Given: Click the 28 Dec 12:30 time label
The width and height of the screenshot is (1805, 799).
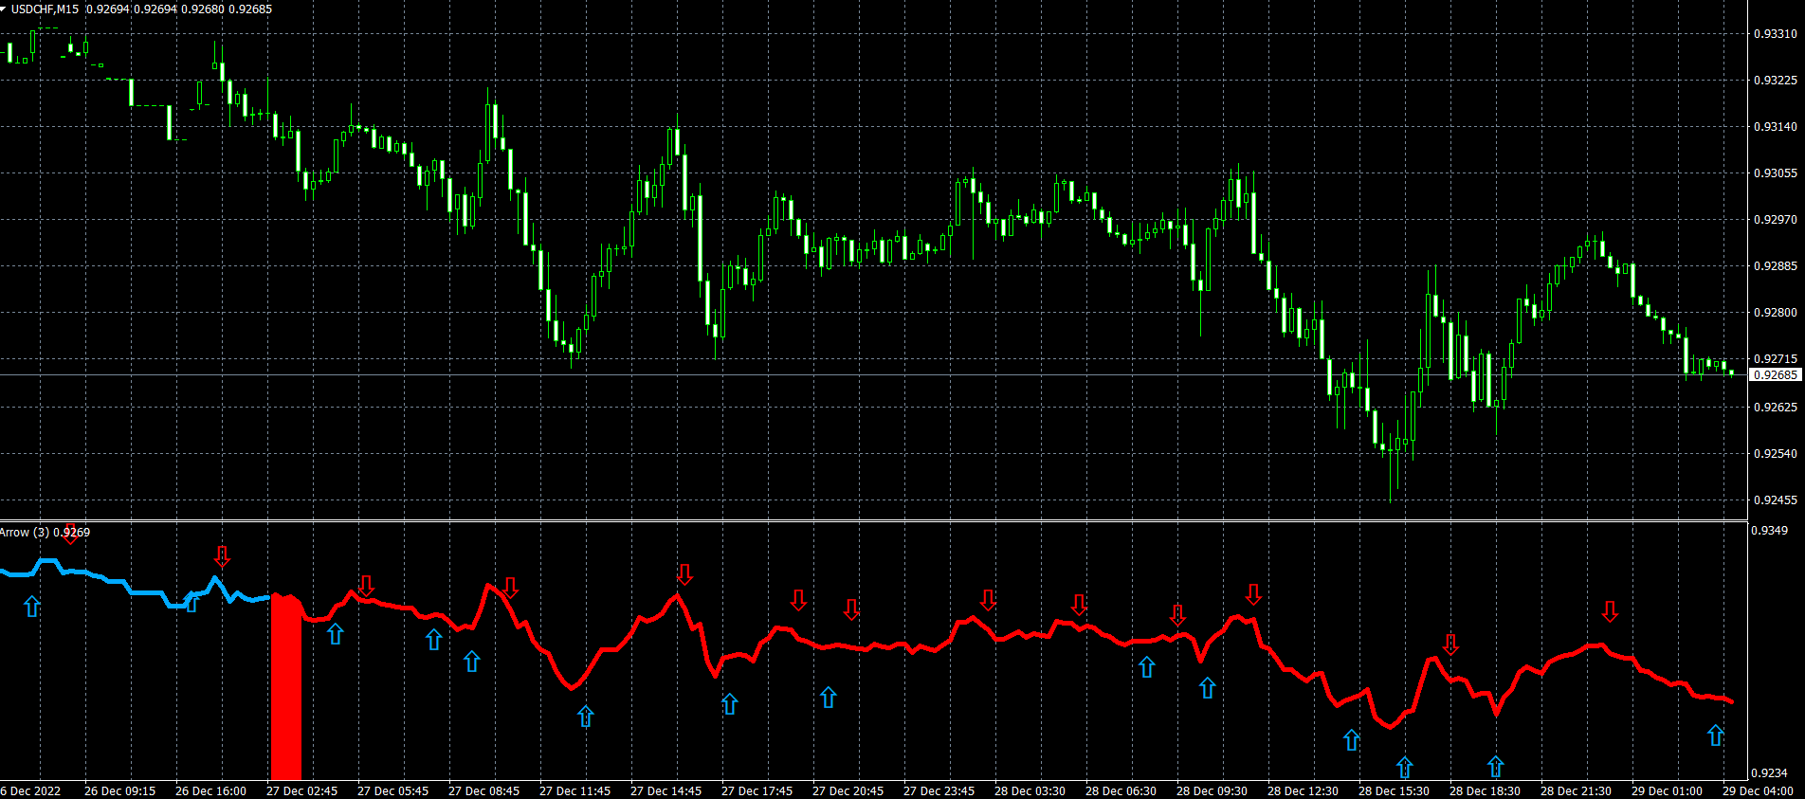Looking at the screenshot, I should [1304, 791].
